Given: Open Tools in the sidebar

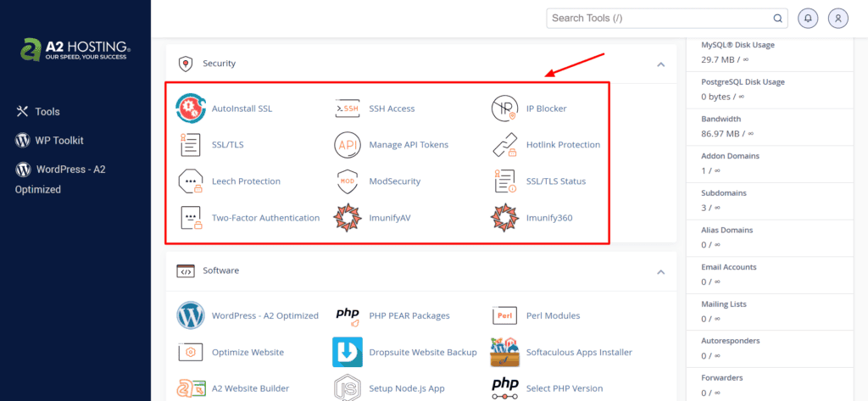Looking at the screenshot, I should pos(37,111).
